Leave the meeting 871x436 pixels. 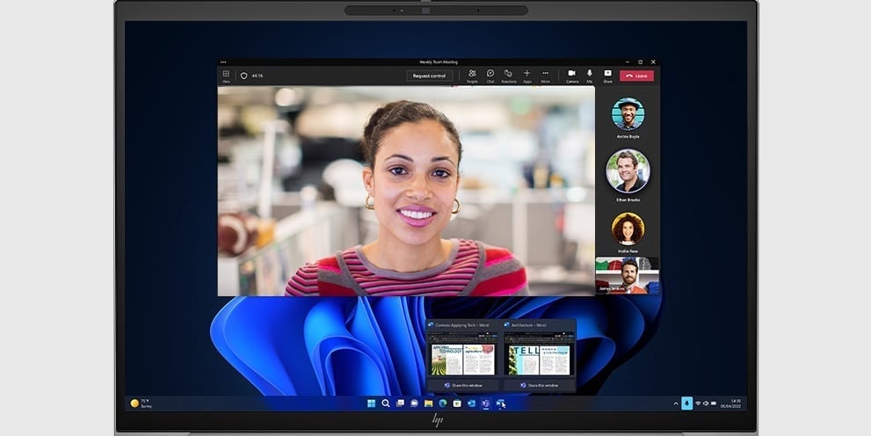[x=636, y=76]
